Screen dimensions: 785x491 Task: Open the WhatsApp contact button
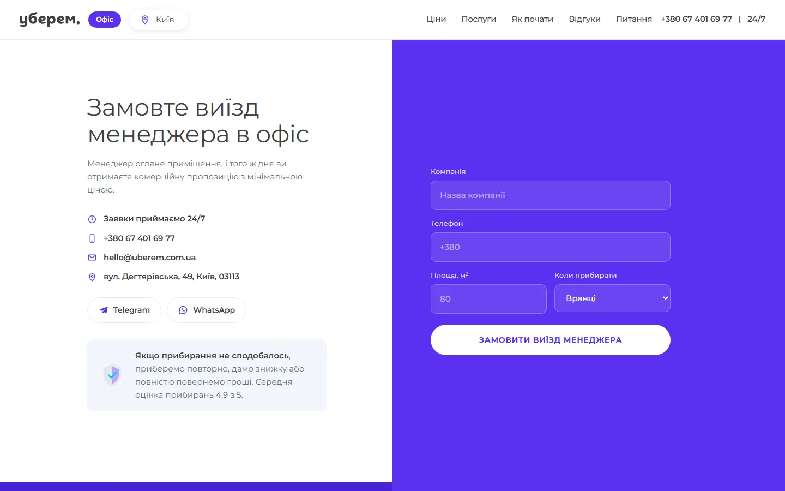click(x=207, y=310)
